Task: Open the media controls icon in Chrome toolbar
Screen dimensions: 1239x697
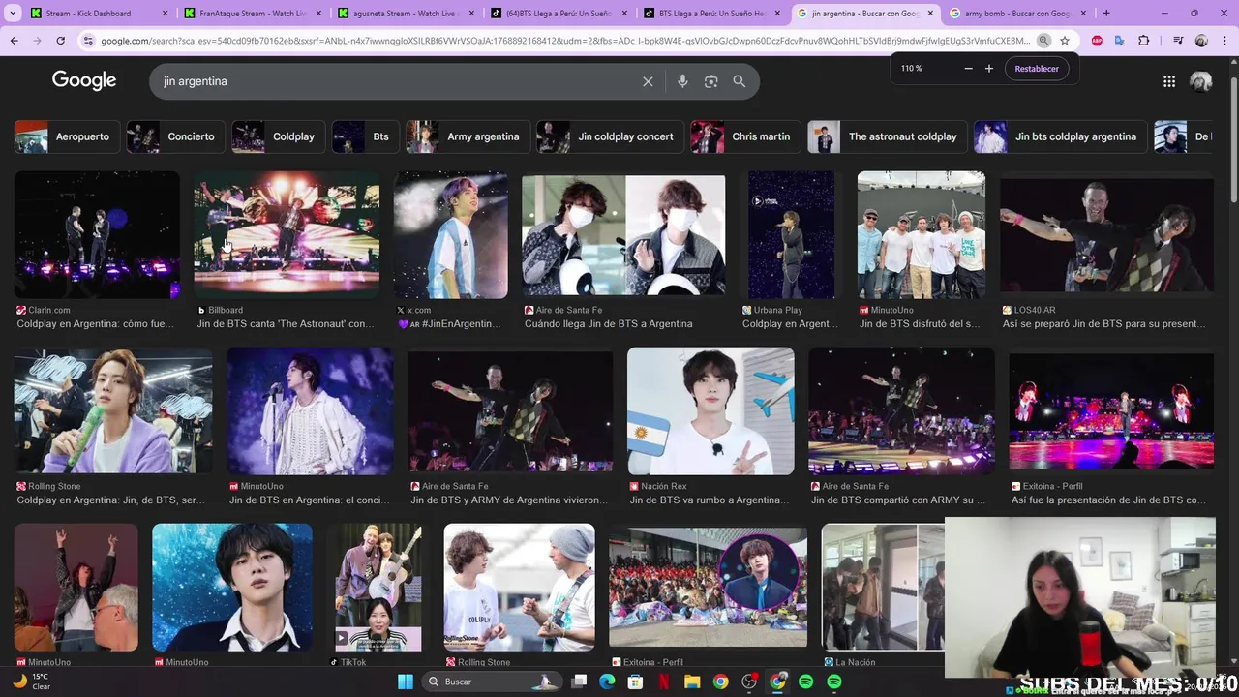Action: click(1178, 41)
